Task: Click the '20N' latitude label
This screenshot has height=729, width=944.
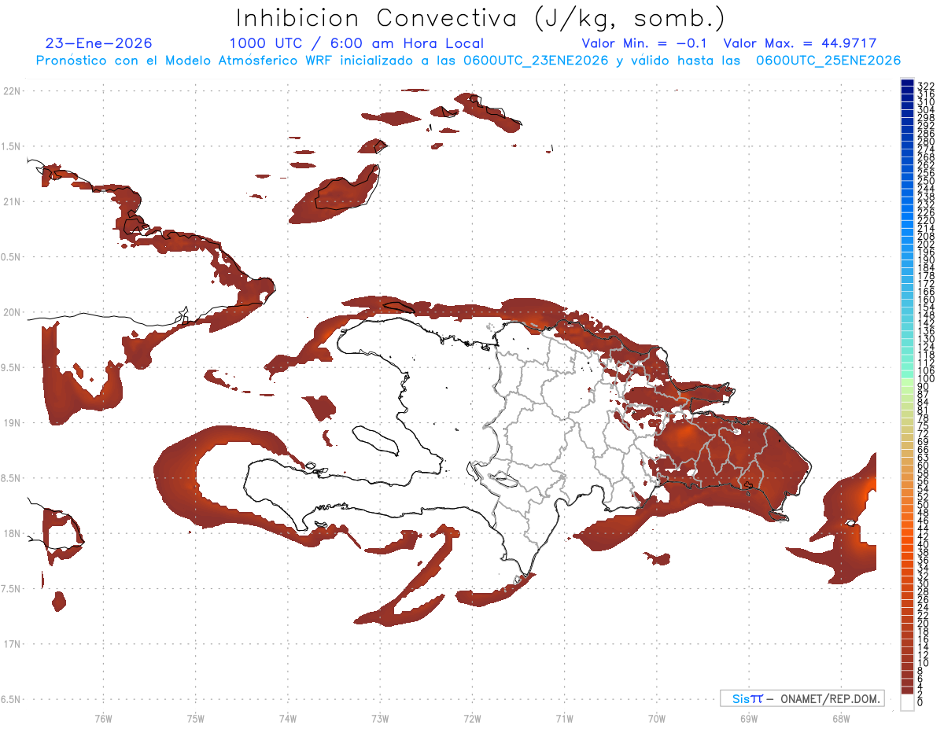Action: tap(12, 312)
